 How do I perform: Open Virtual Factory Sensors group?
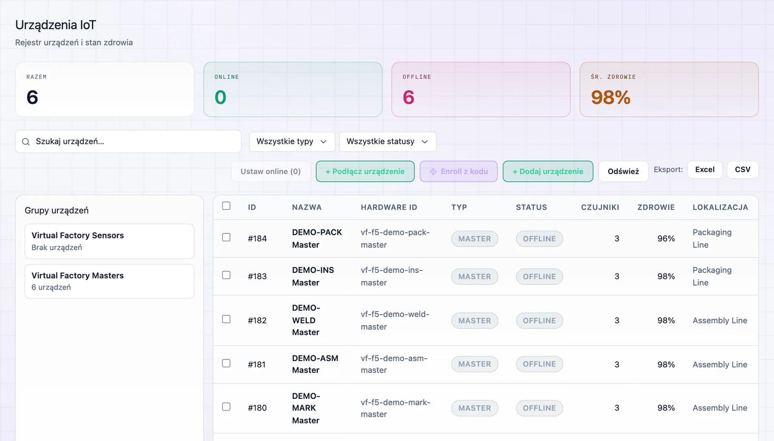(x=109, y=241)
